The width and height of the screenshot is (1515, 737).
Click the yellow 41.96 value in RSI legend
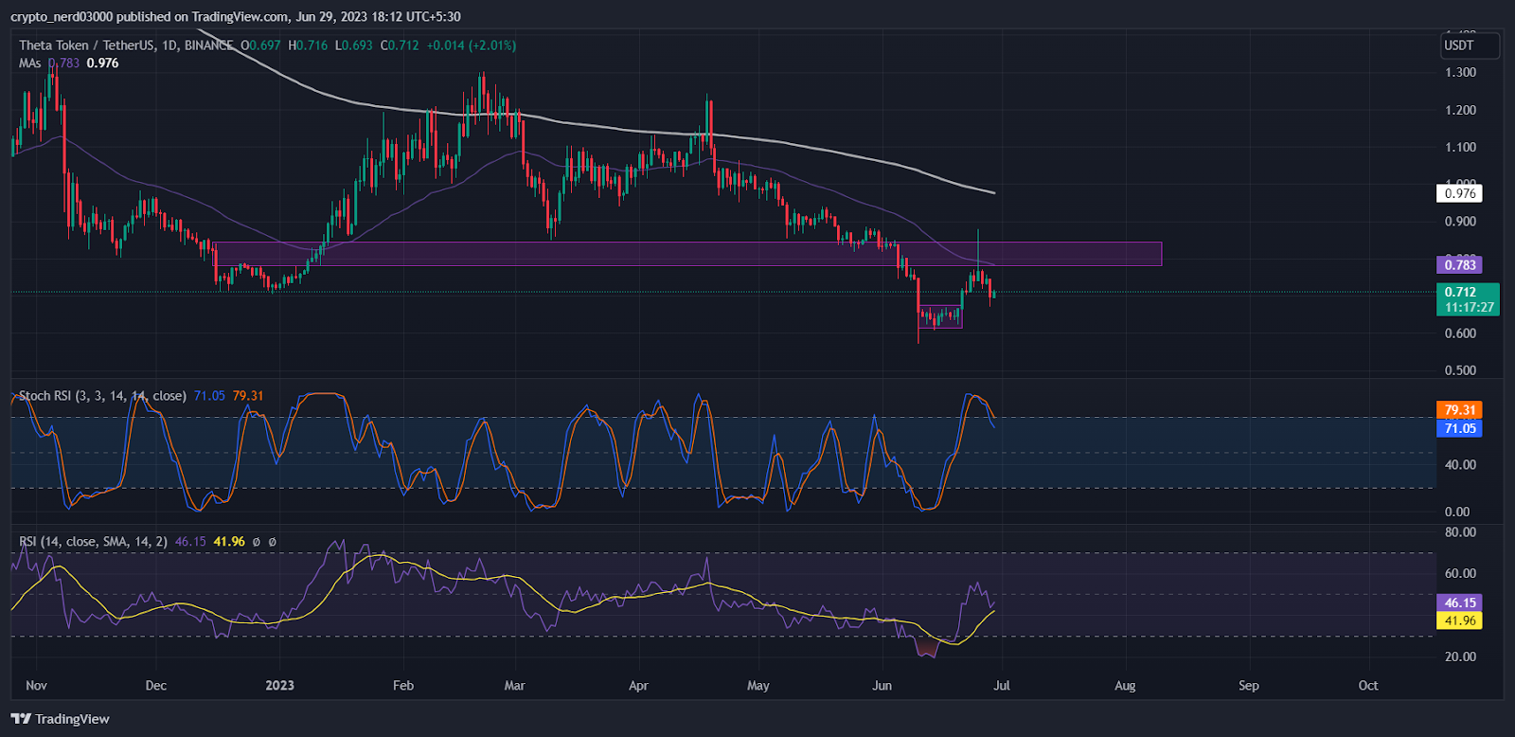229,542
